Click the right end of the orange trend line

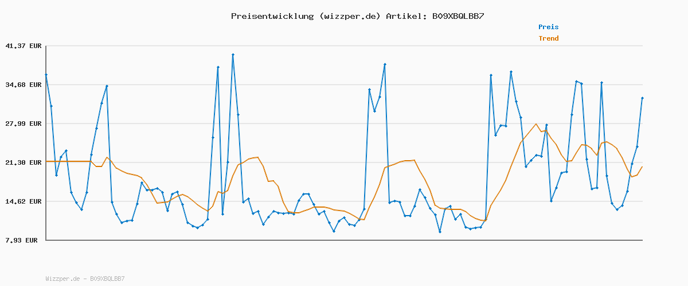pos(642,166)
